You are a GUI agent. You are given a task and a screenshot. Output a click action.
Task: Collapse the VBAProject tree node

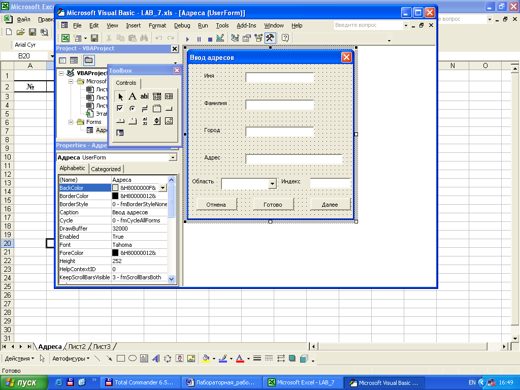tap(61, 73)
